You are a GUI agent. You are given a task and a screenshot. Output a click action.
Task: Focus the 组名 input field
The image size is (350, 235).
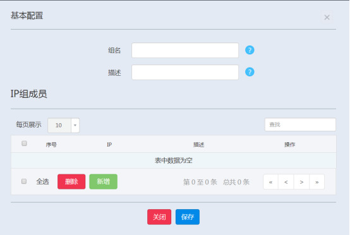click(185, 50)
